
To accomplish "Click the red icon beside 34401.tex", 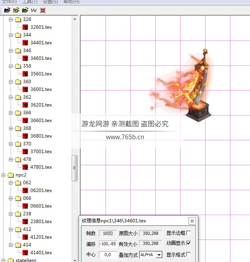I will click(25, 43).
